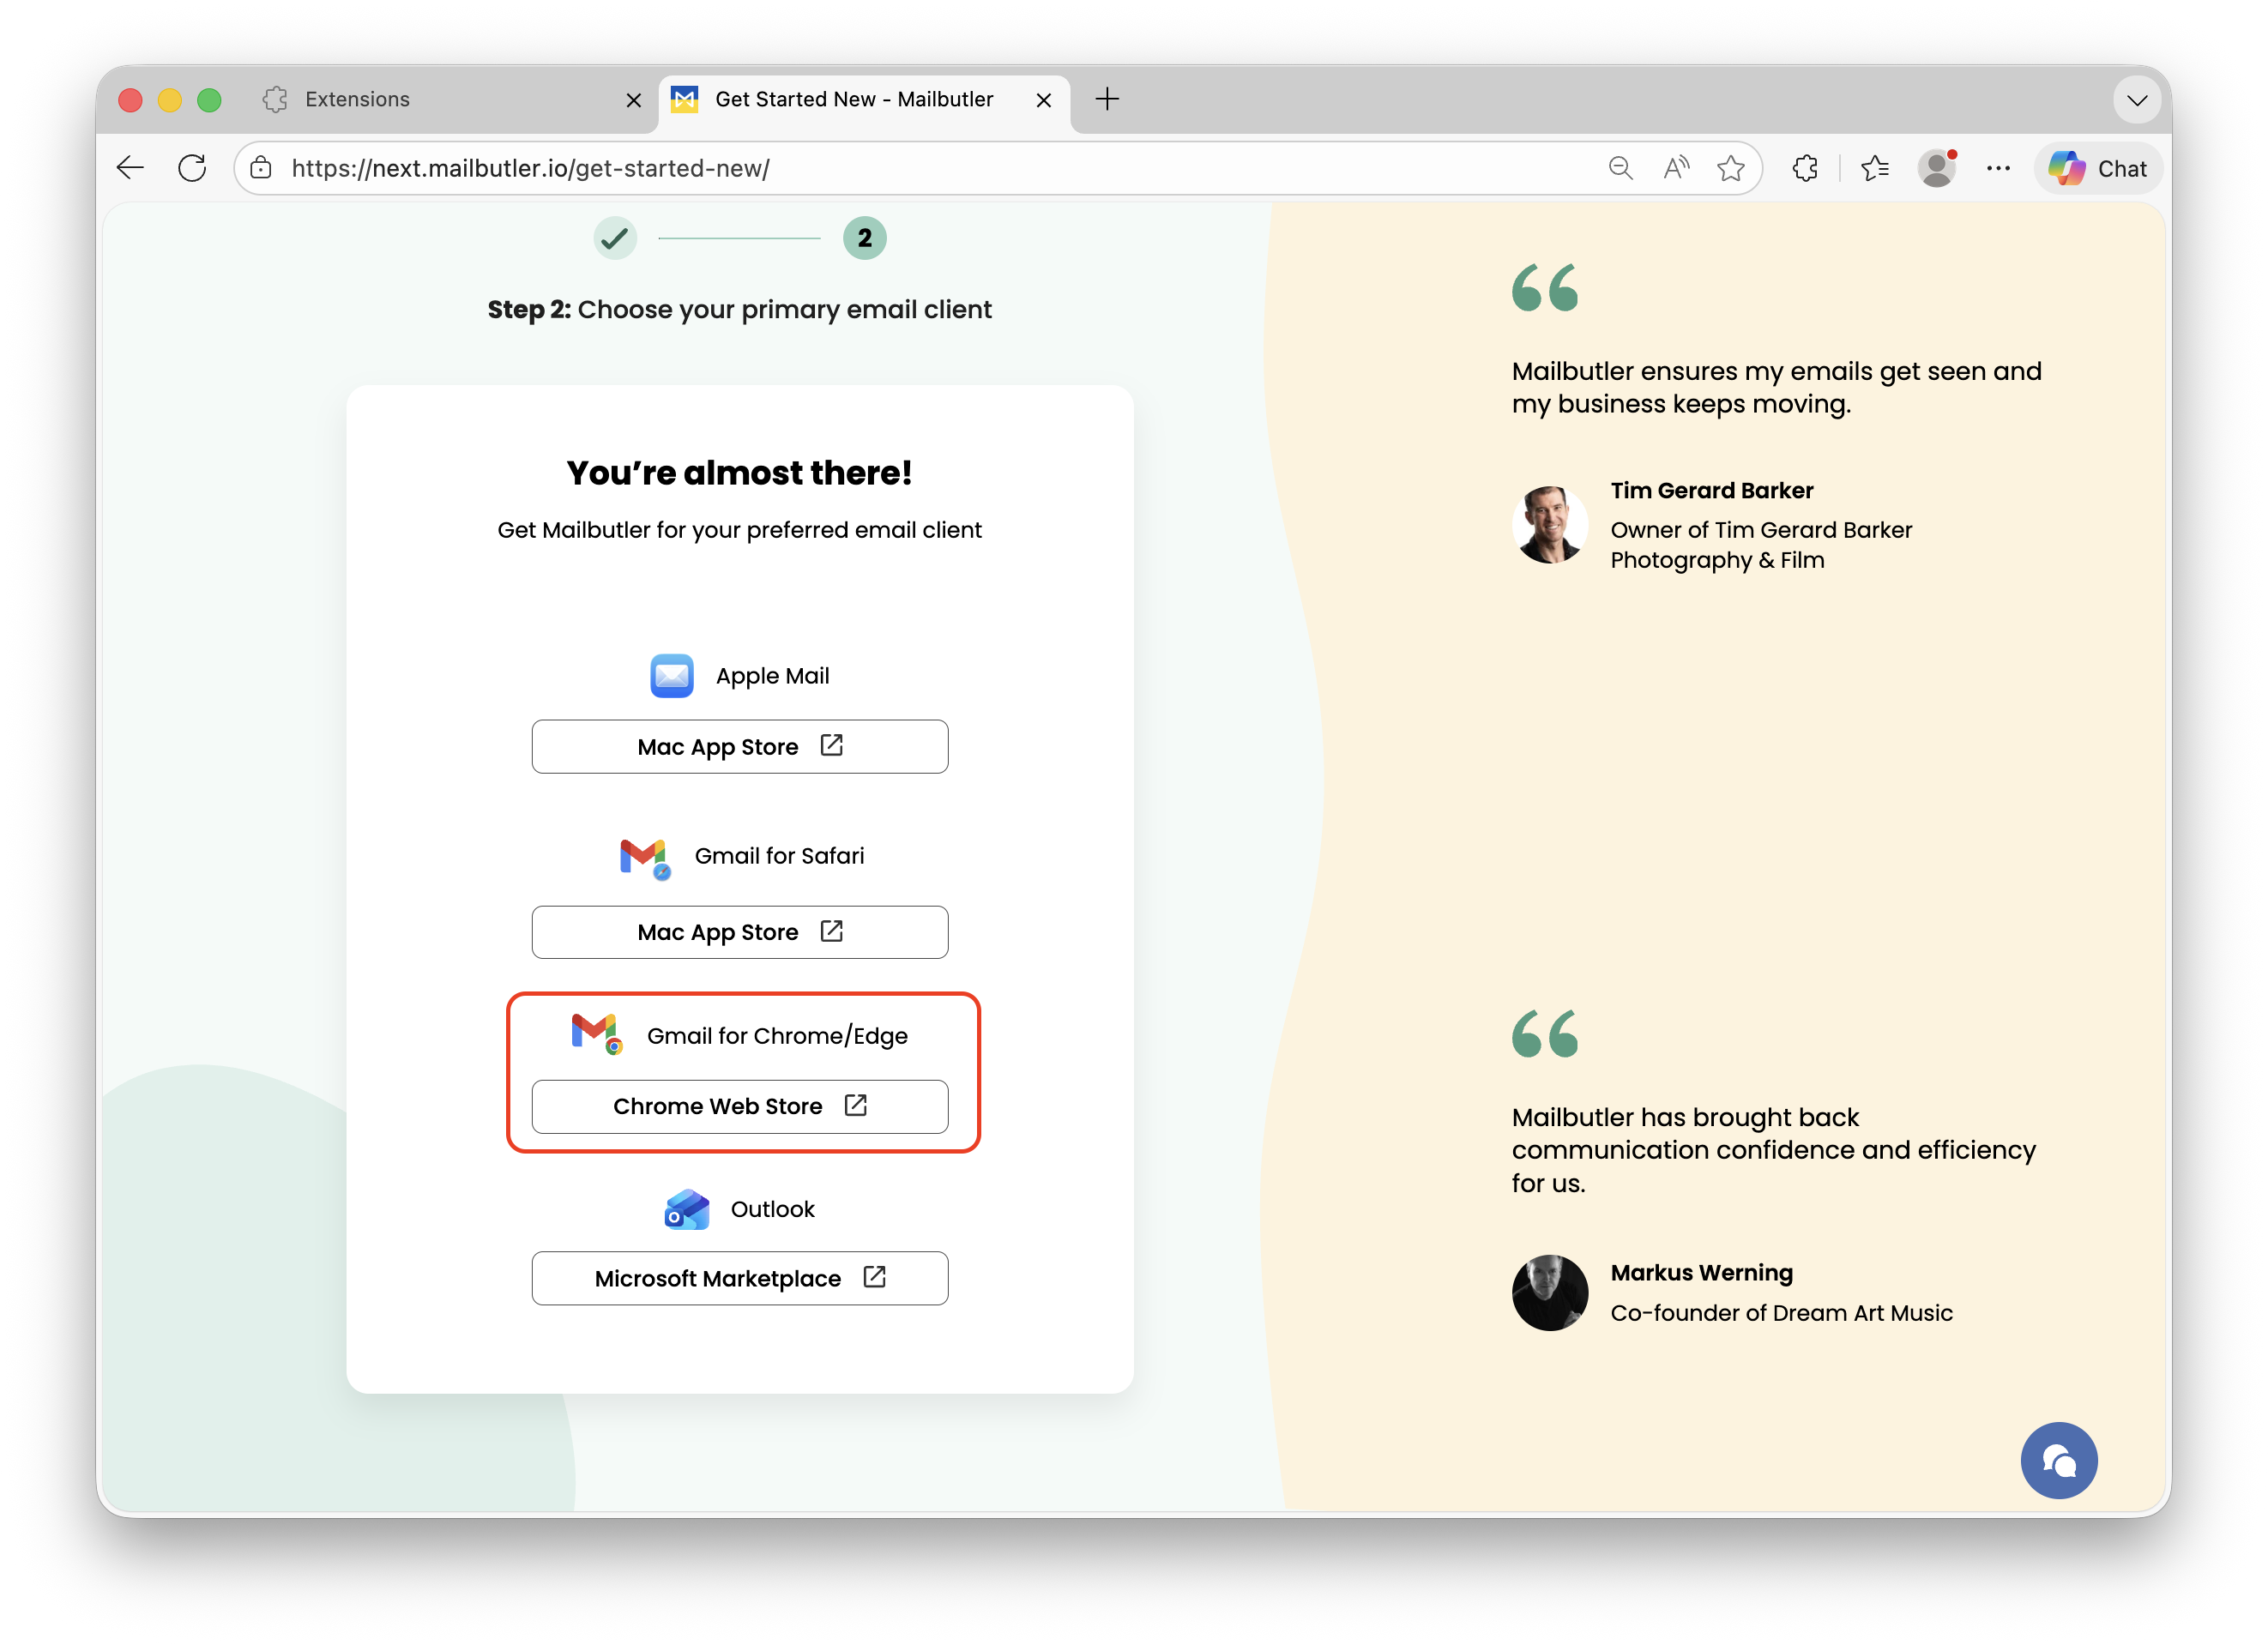Image resolution: width=2268 pixels, height=1645 pixels.
Task: Open a new browser tab
Action: coord(1107,99)
